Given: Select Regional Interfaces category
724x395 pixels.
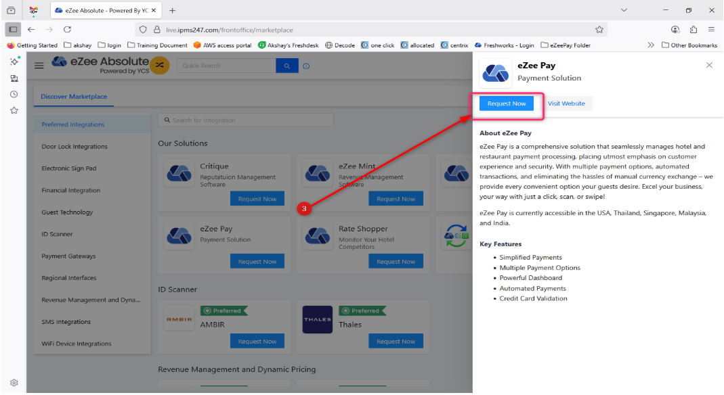Looking at the screenshot, I should [92, 278].
